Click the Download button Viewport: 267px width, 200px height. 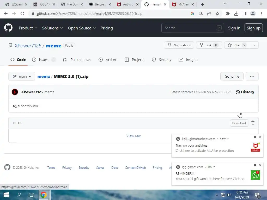click(239, 123)
